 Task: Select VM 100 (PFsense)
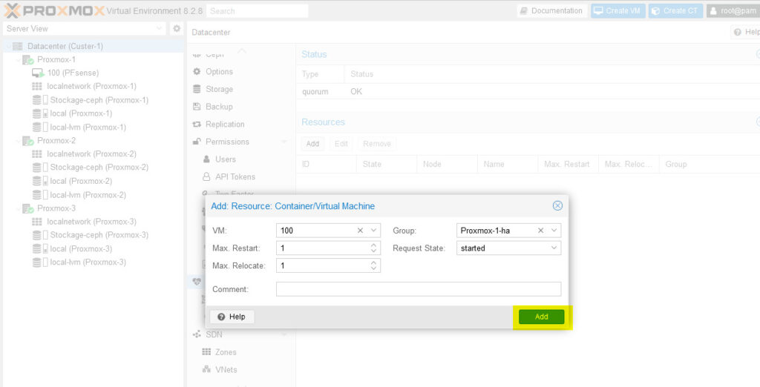(x=73, y=73)
